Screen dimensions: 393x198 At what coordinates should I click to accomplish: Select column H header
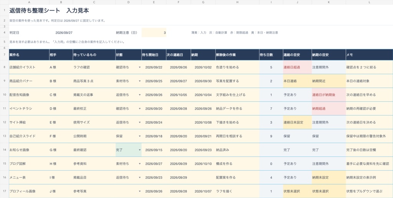(x=237, y=2)
